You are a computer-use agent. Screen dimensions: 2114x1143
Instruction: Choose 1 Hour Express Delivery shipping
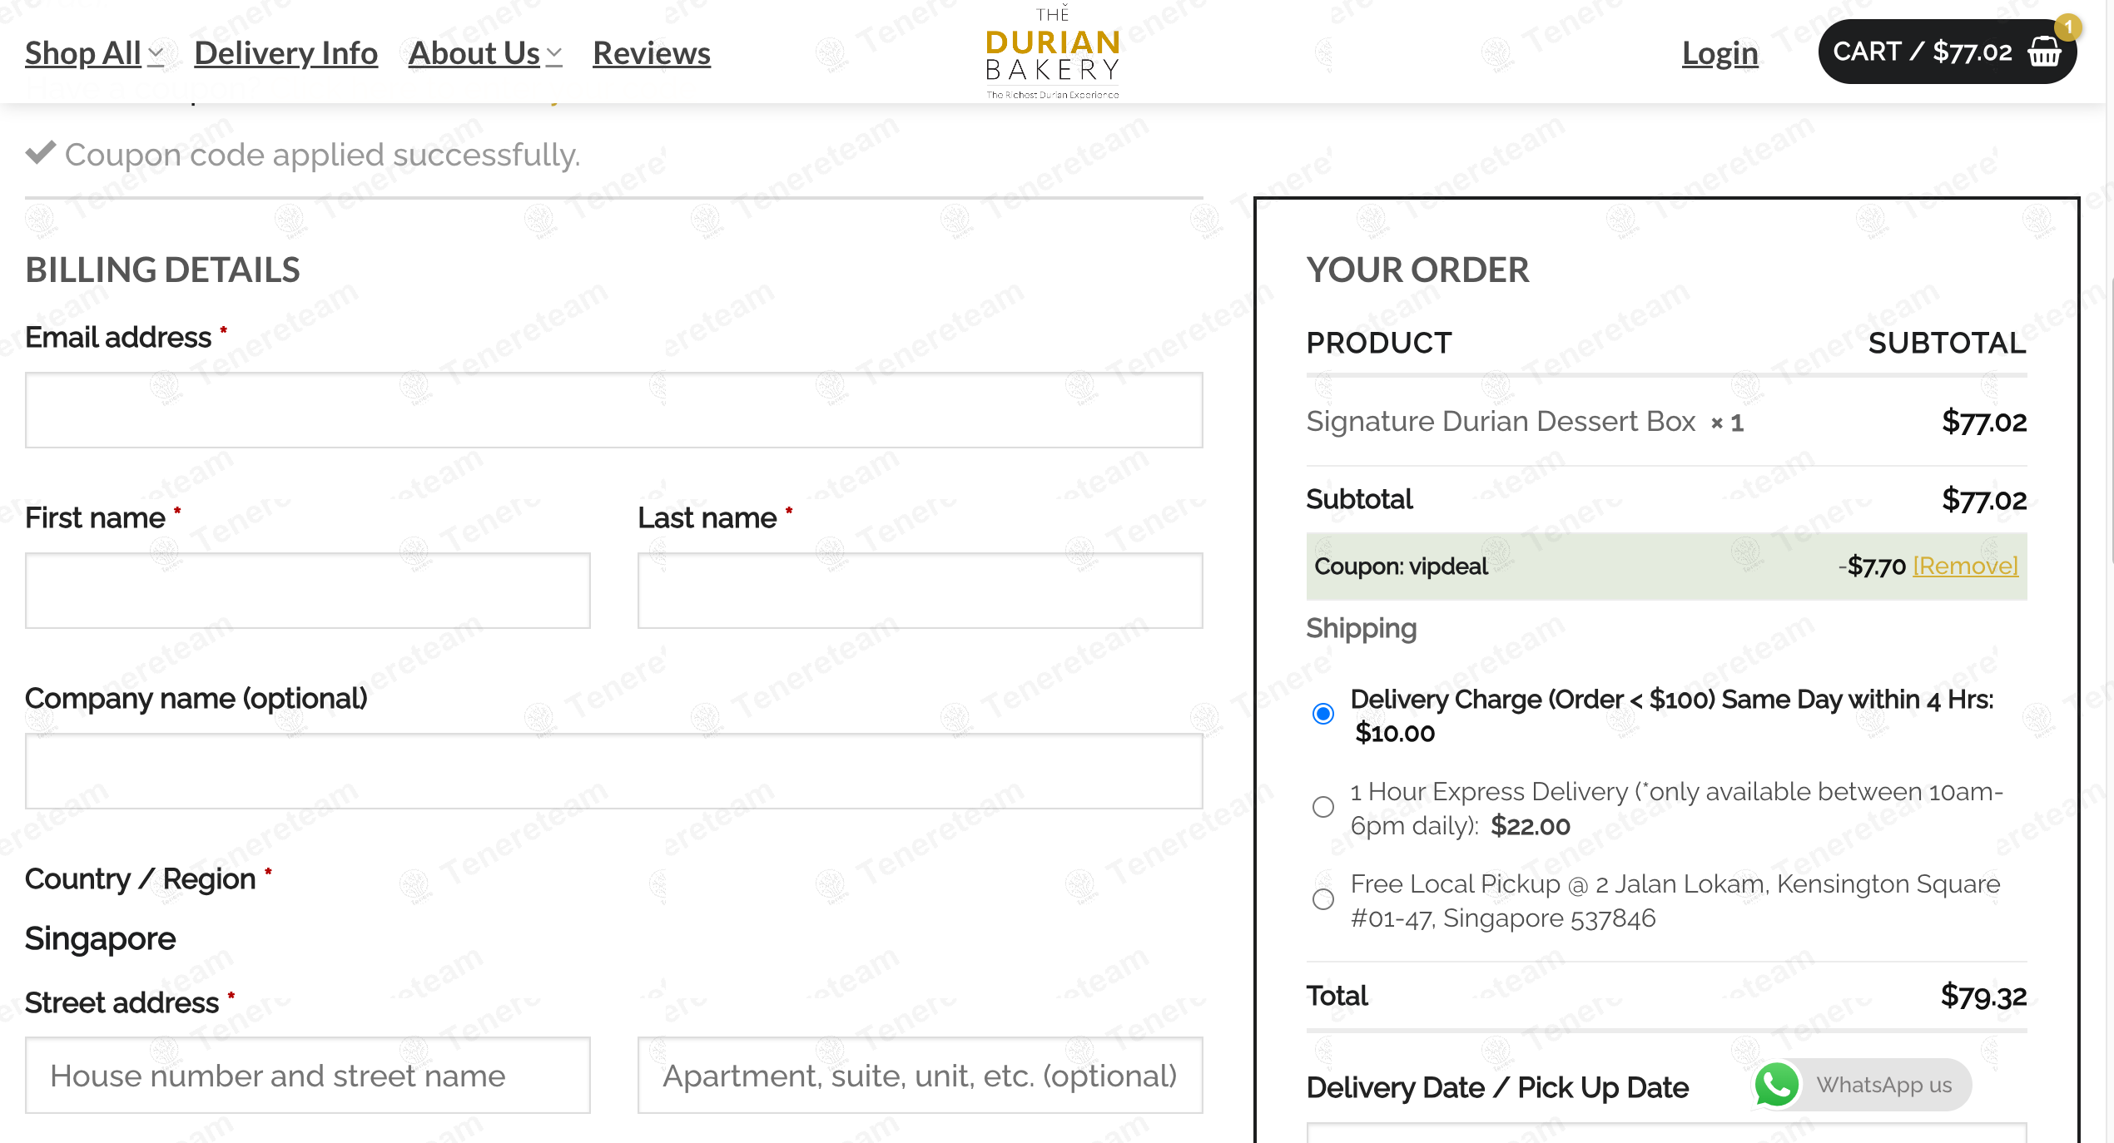point(1322,807)
